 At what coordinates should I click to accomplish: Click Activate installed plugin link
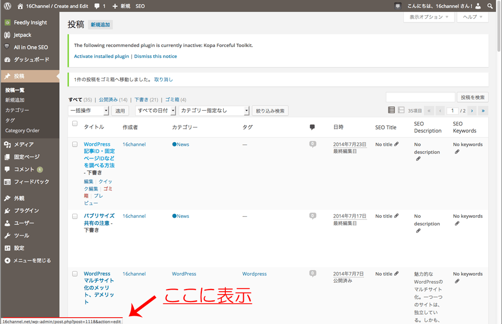tap(101, 56)
